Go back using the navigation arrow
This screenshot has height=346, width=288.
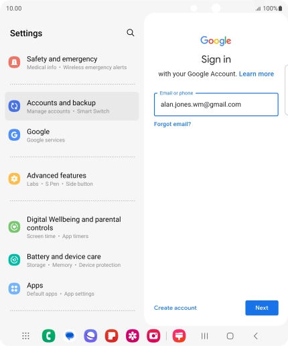tap(256, 336)
